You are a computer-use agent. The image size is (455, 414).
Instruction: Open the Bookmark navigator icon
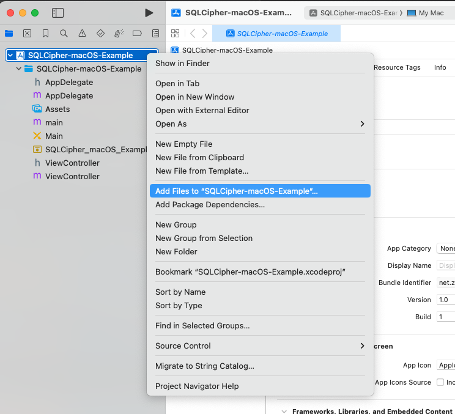tap(45, 34)
